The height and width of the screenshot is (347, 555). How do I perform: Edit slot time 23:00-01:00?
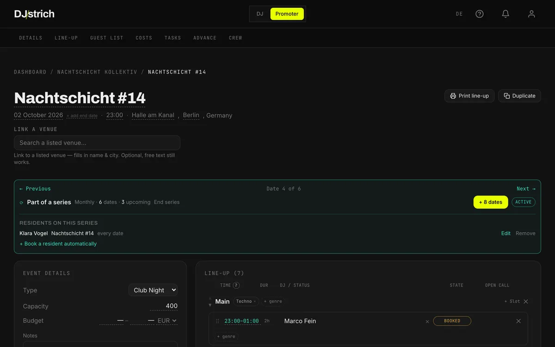pos(241,321)
